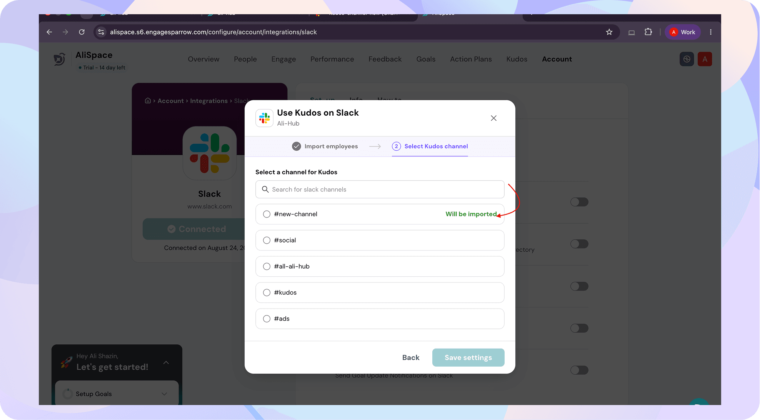Open the Chrome three-dot menu
The image size is (760, 420).
[x=711, y=32]
